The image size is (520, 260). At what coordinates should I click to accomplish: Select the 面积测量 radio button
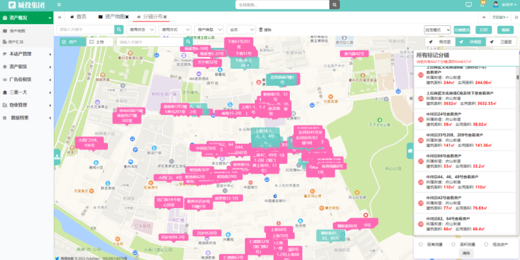tap(454, 244)
